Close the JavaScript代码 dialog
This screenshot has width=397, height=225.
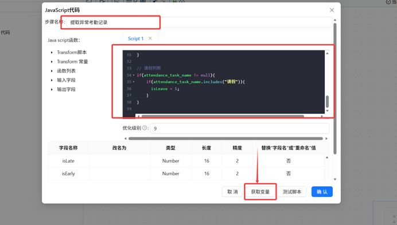(332, 10)
